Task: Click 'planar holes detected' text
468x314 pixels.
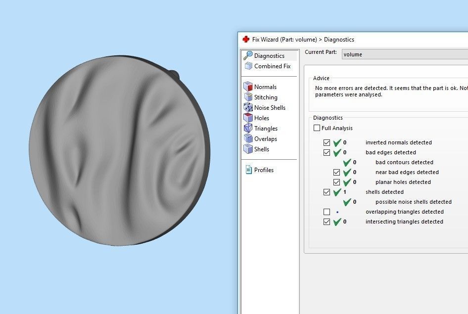Action: (403, 182)
